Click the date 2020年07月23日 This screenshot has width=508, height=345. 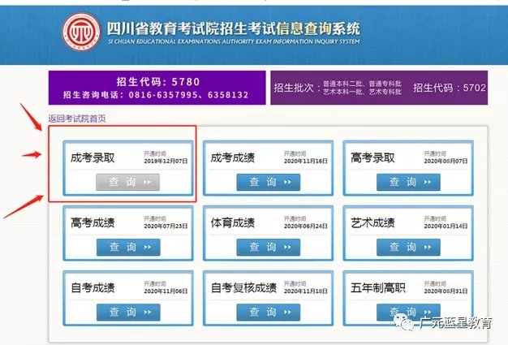(x=166, y=226)
